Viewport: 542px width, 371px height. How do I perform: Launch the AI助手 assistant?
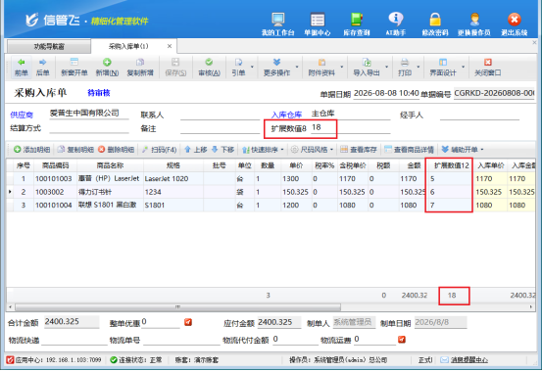(396, 24)
